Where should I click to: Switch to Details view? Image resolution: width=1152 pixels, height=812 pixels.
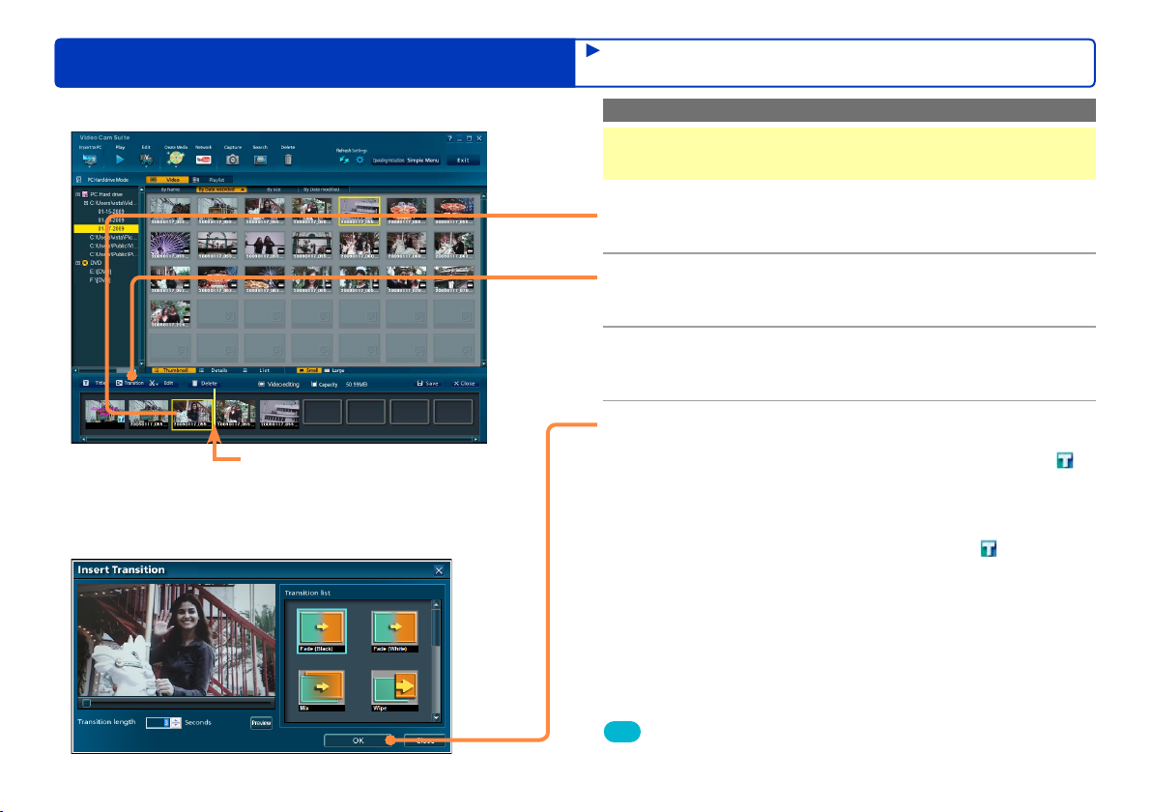[216, 370]
